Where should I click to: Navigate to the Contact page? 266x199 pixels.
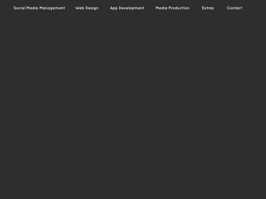pos(234,8)
